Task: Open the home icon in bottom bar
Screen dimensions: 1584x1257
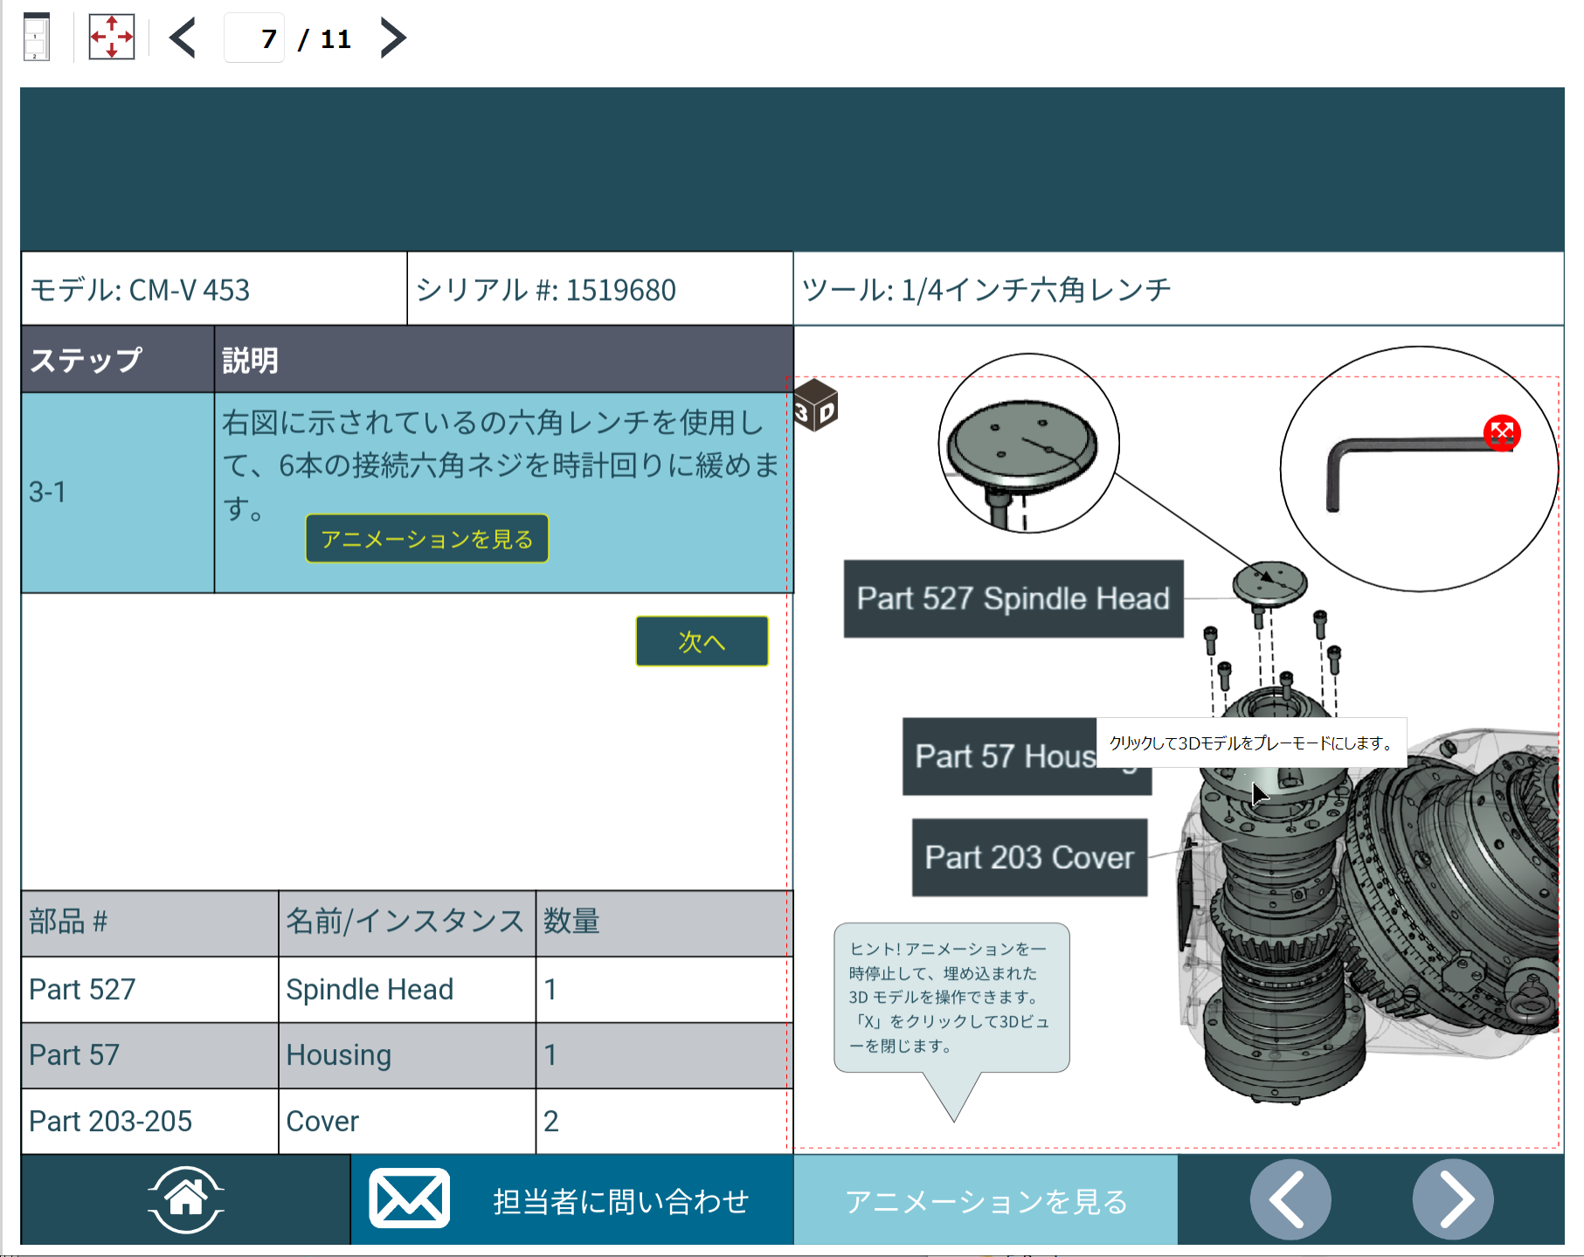Action: [x=185, y=1199]
